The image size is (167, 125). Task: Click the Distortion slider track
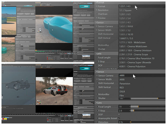(148, 122)
